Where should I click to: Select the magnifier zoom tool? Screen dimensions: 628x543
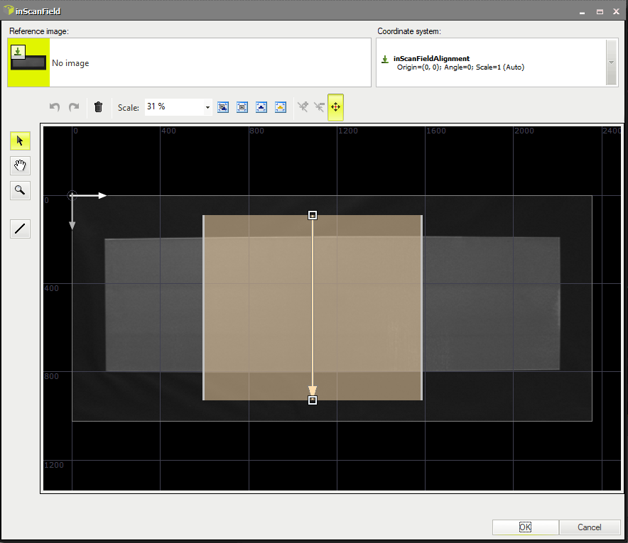(20, 190)
